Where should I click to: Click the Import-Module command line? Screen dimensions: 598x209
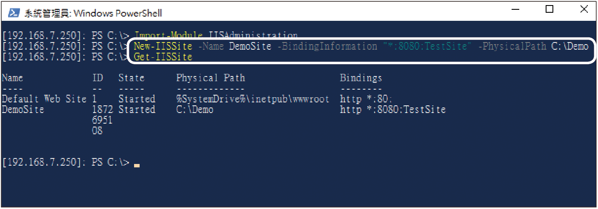216,36
